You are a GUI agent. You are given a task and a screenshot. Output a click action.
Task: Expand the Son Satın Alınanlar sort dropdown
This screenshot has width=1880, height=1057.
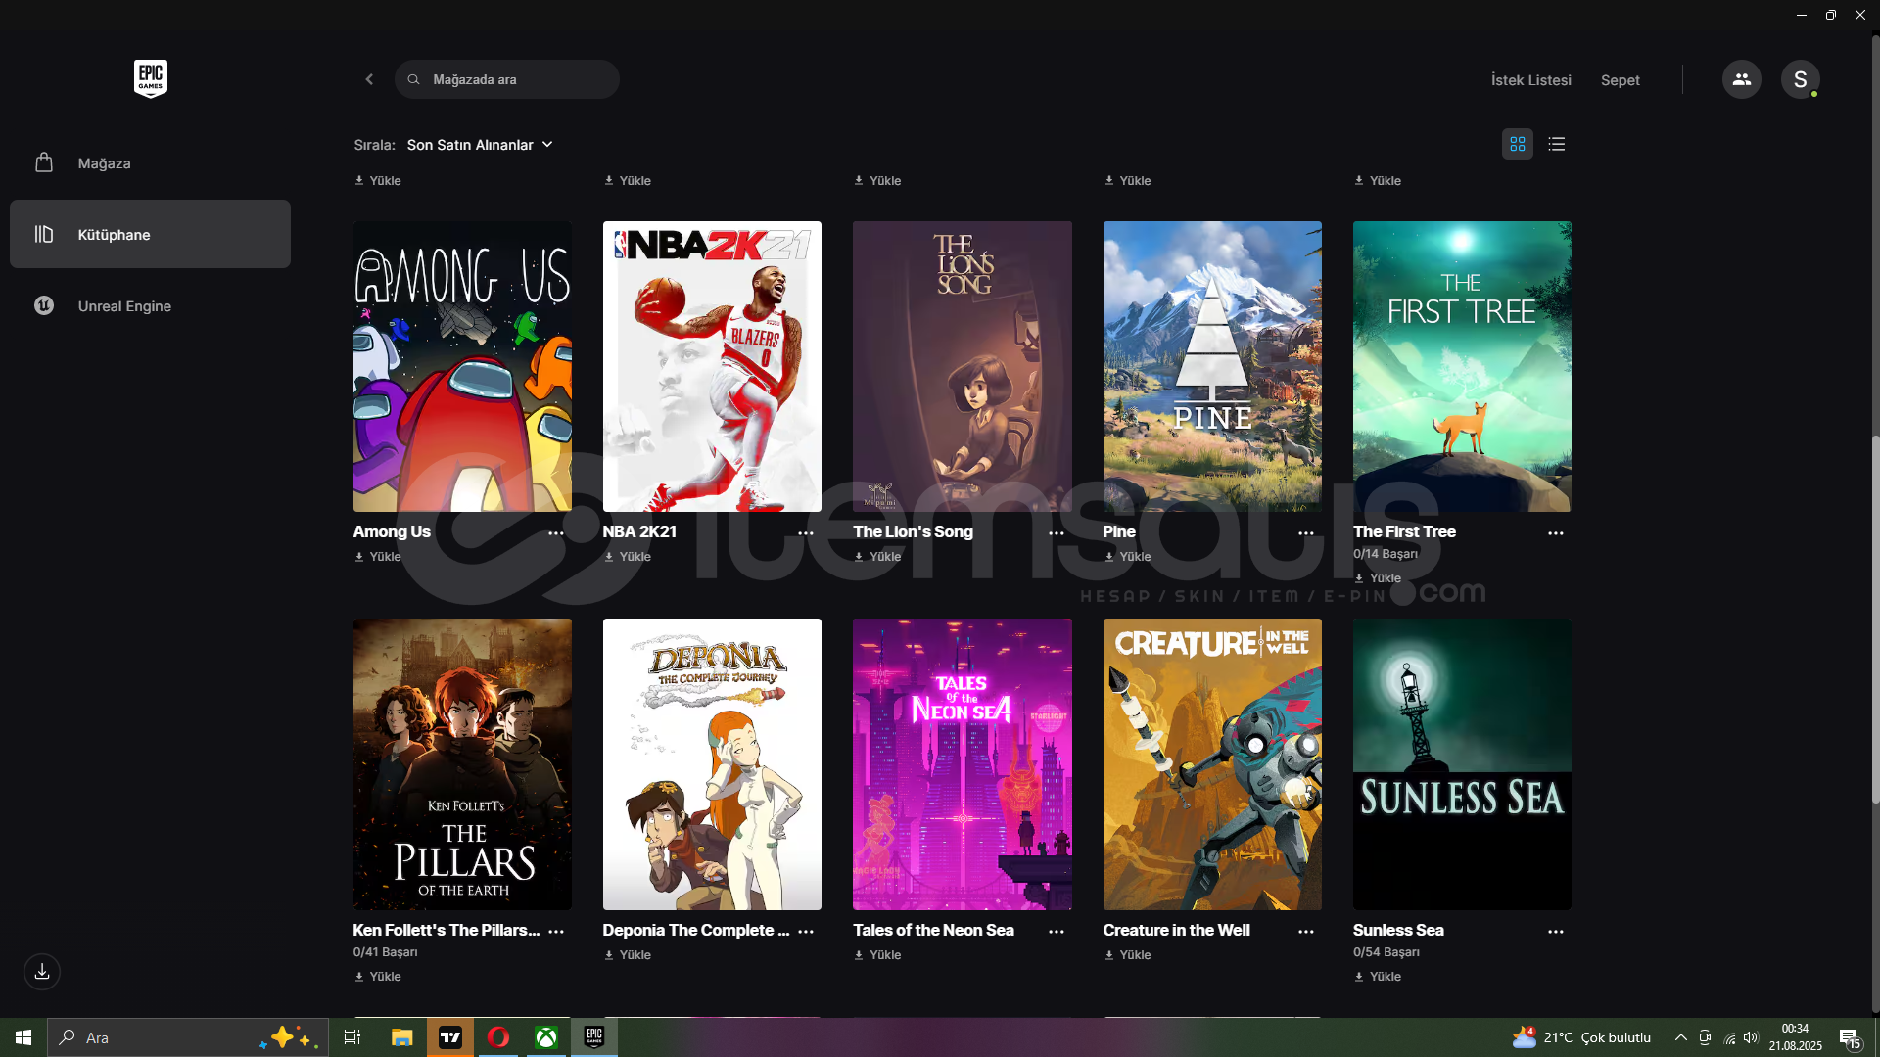coord(480,145)
